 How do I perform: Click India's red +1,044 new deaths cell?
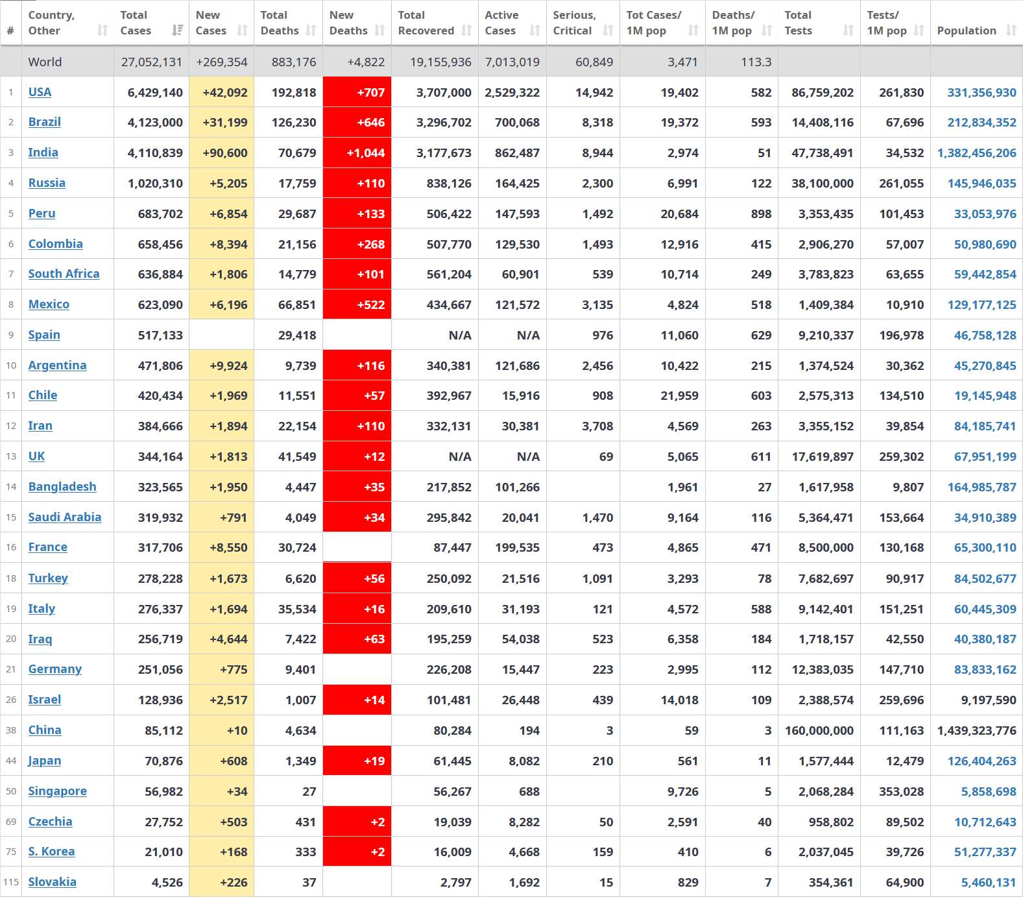(x=357, y=153)
